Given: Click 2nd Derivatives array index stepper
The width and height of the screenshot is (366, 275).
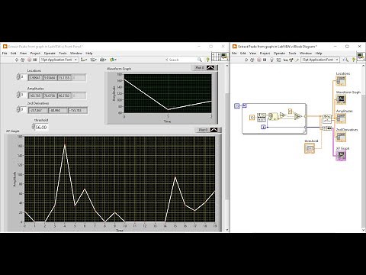Looking at the screenshot, I should coord(18,109).
